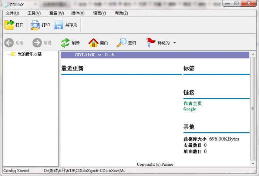Click the 数据库大小 label
This screenshot has height=176, width=259.
pyautogui.click(x=195, y=139)
